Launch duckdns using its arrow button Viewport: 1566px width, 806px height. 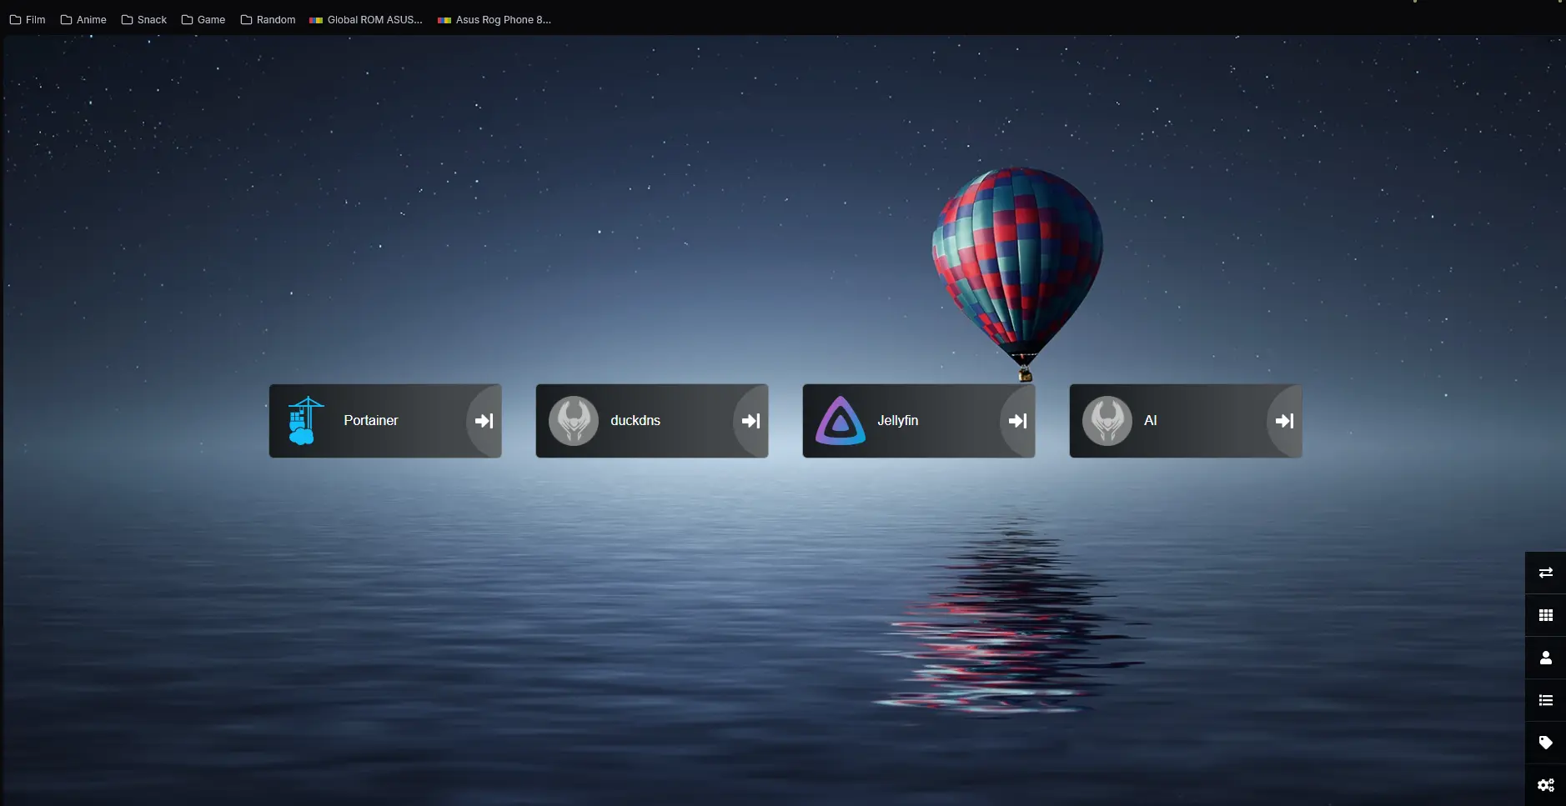point(751,421)
